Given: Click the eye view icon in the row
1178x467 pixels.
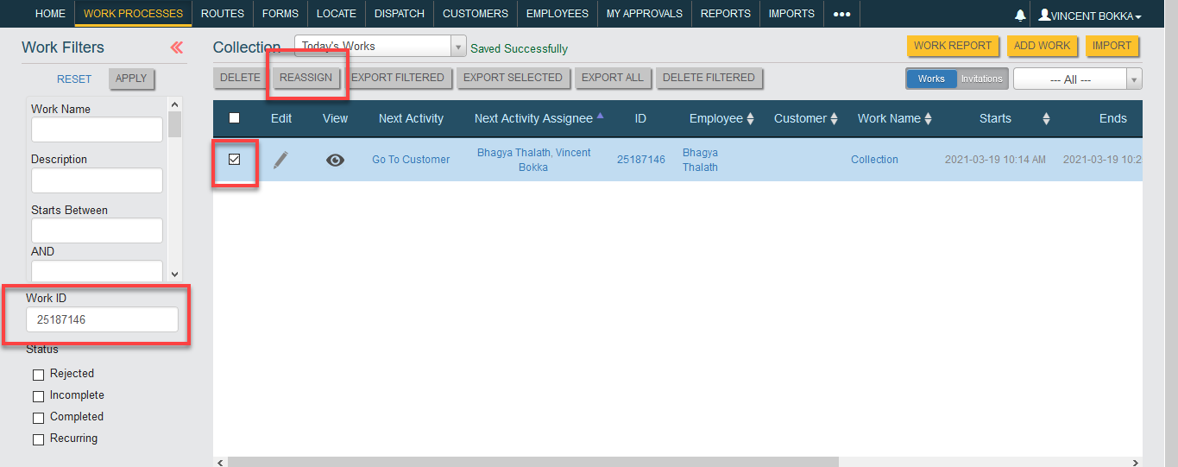Looking at the screenshot, I should point(335,160).
